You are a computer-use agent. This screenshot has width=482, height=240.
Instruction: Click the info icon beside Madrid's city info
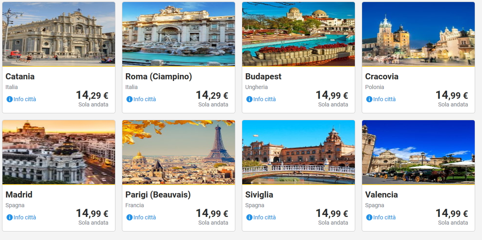(x=9, y=217)
